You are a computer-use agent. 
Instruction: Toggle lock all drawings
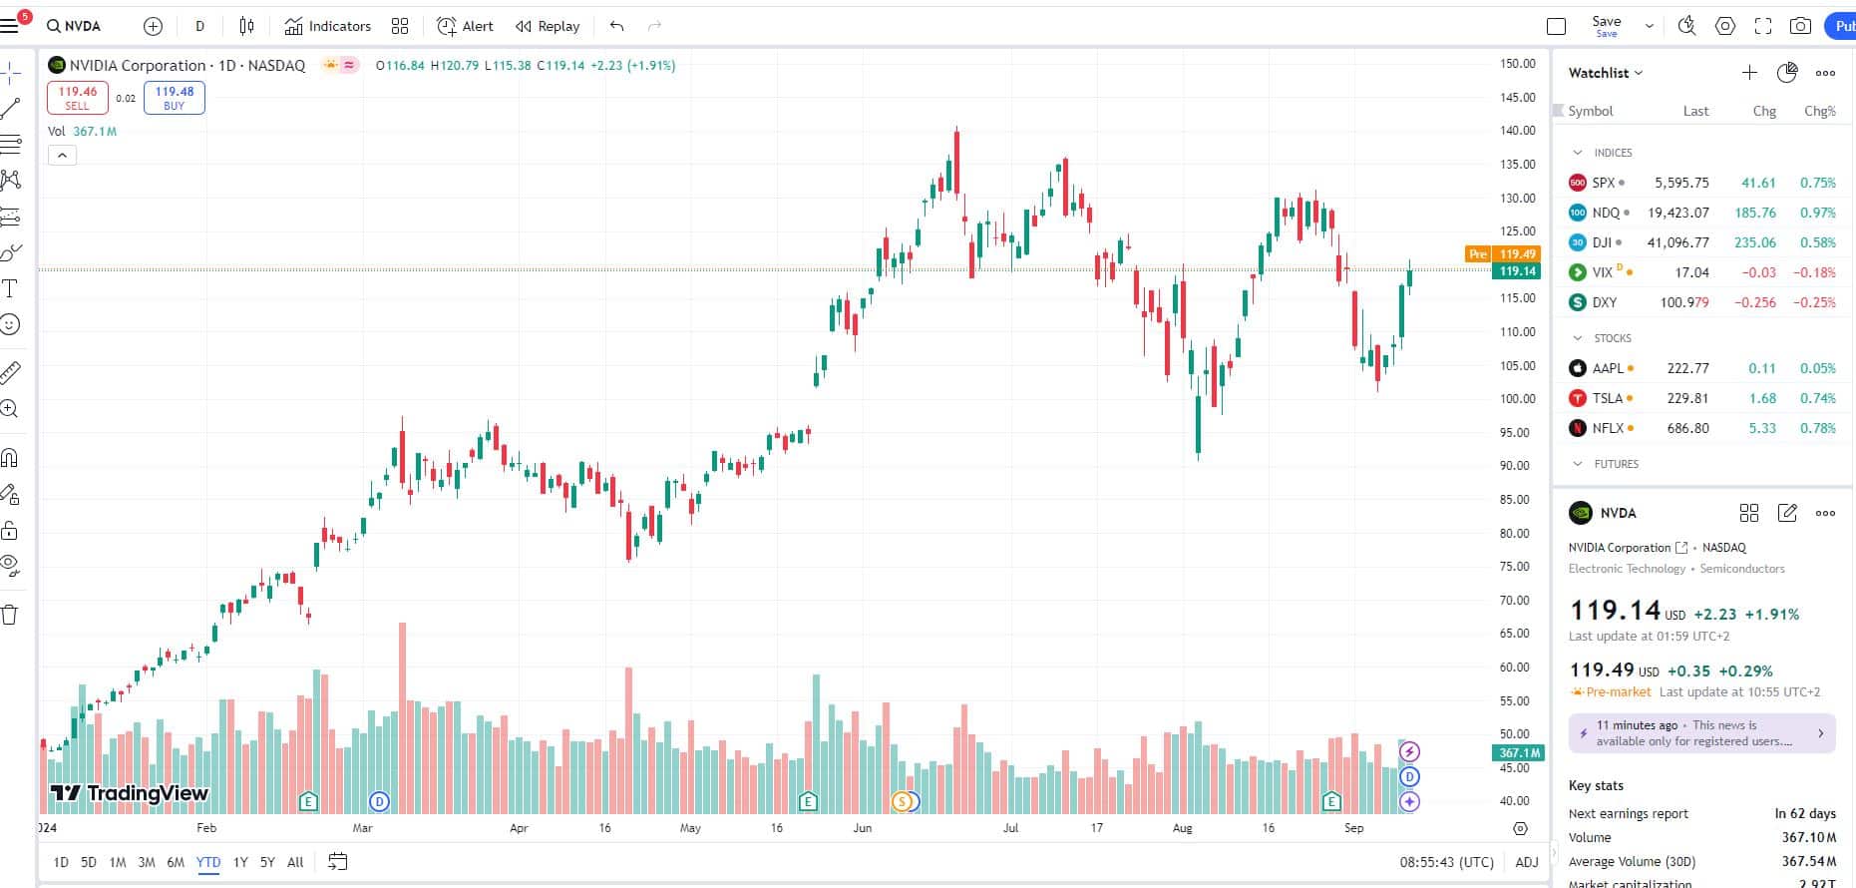click(10, 530)
